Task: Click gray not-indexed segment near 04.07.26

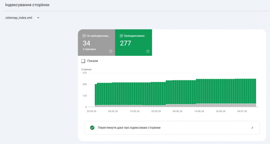Action: tap(242, 105)
